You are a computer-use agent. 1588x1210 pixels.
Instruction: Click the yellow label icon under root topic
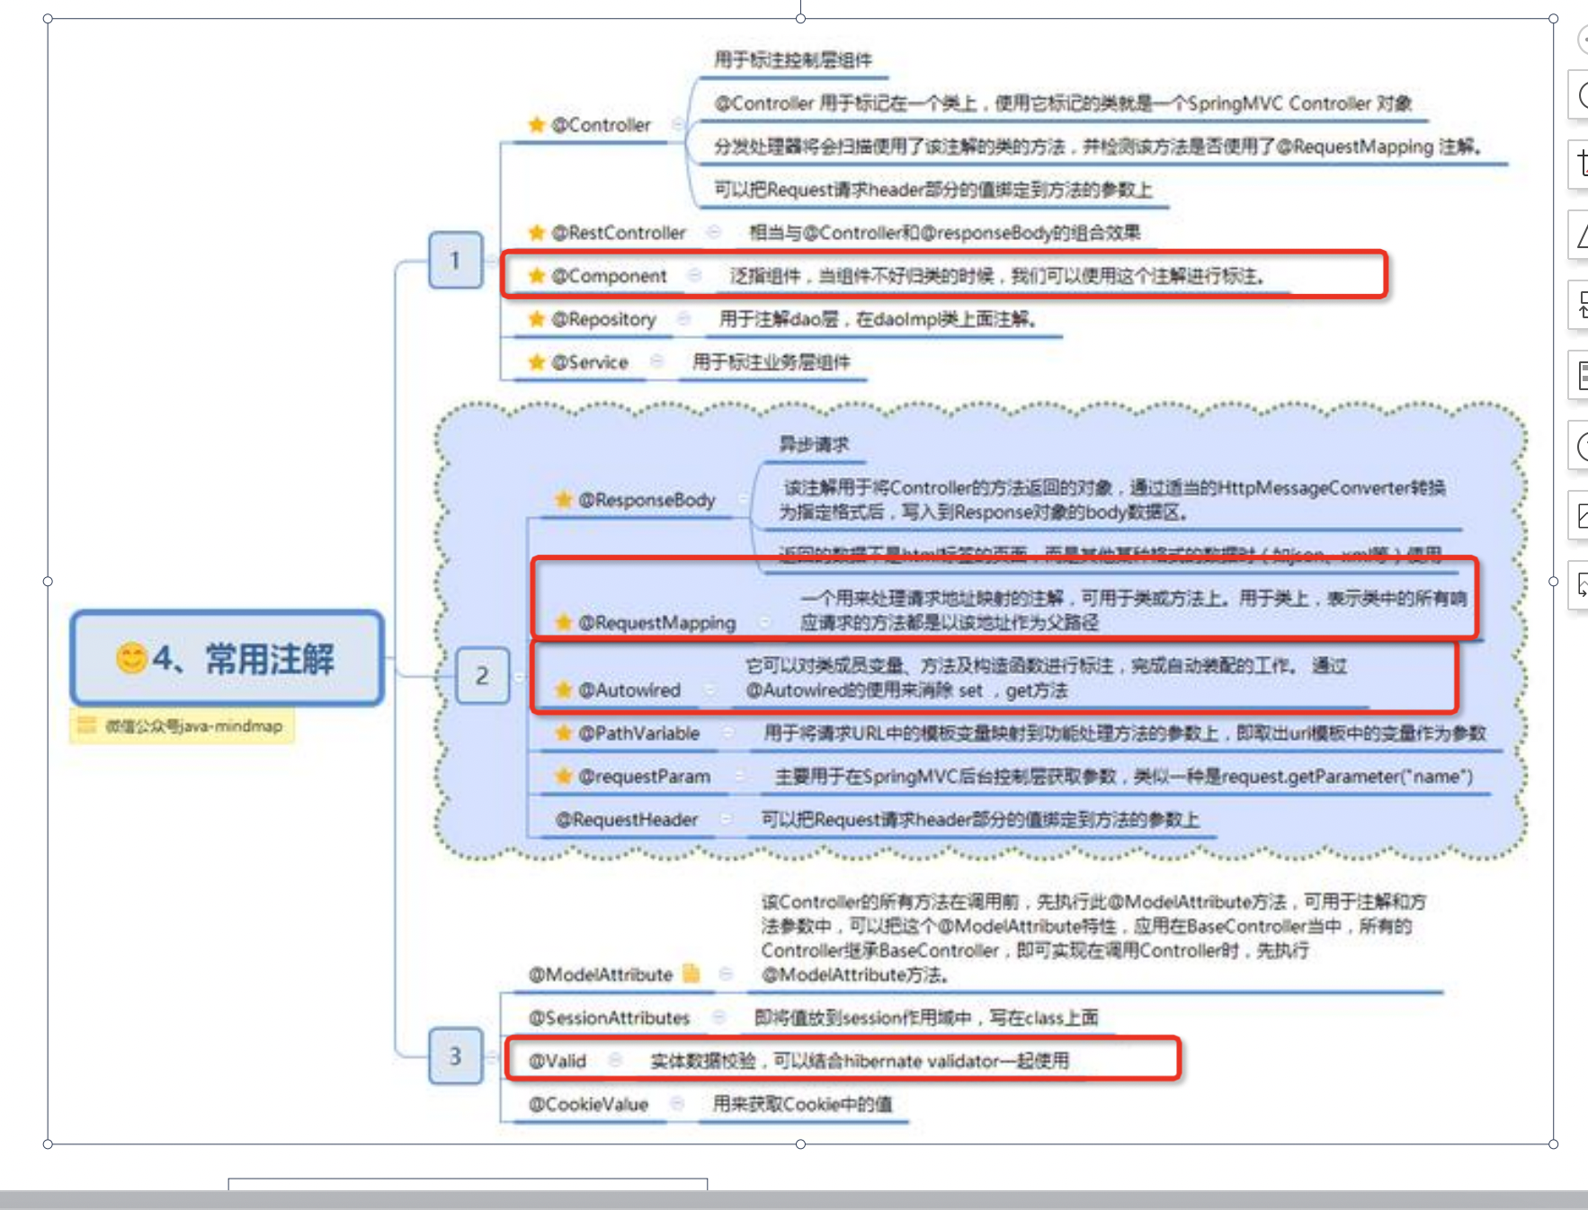point(86,725)
